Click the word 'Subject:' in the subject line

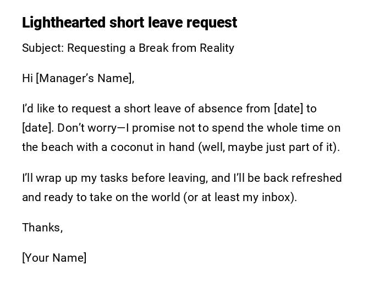pos(43,48)
